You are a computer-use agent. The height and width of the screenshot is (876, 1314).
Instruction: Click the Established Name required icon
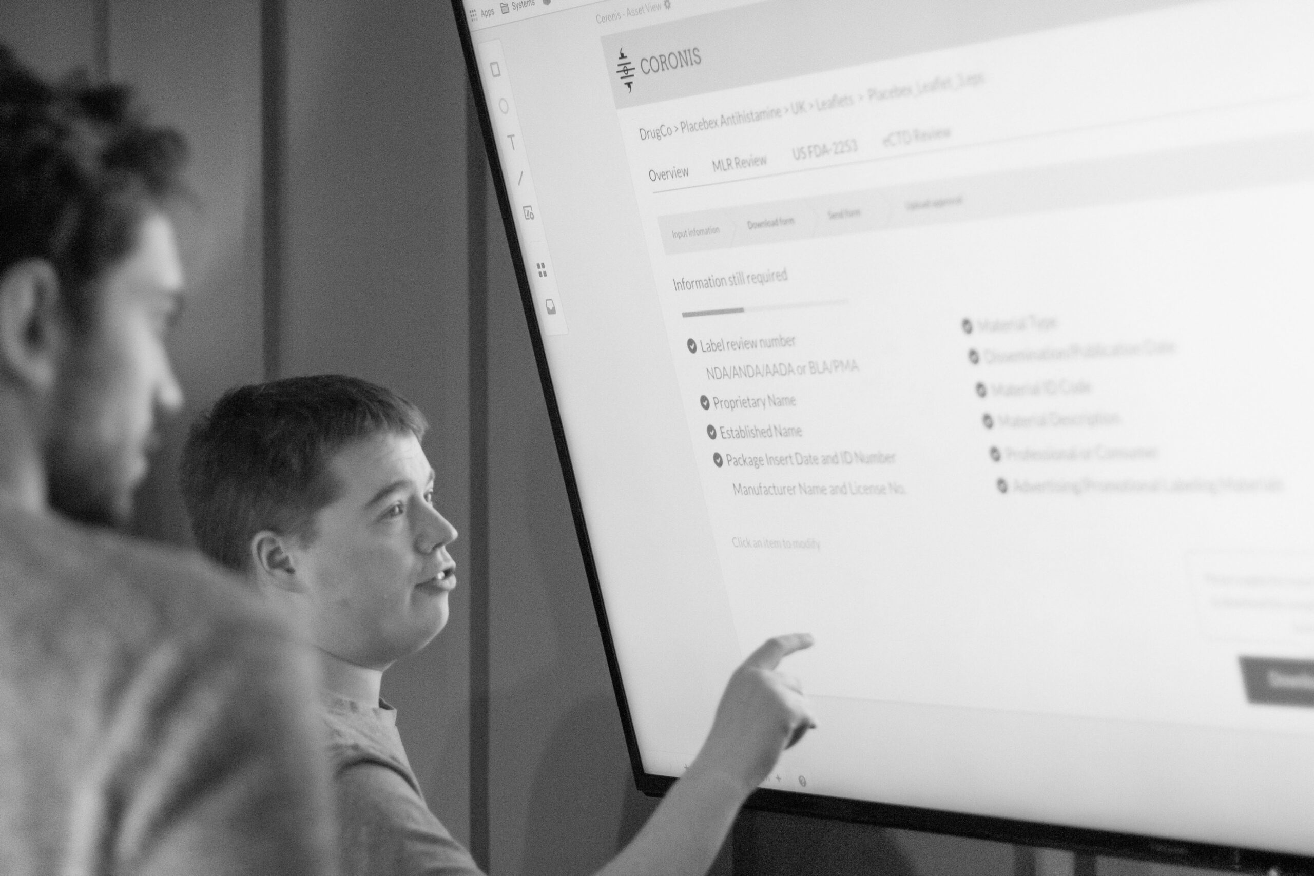710,432
